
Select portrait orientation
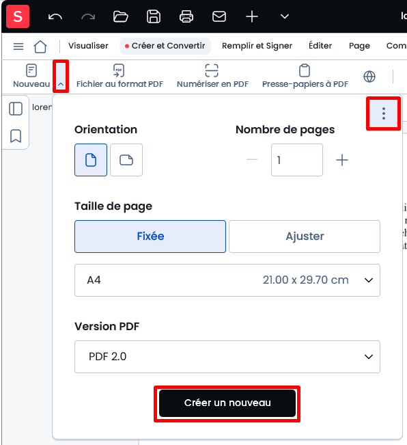tap(91, 160)
